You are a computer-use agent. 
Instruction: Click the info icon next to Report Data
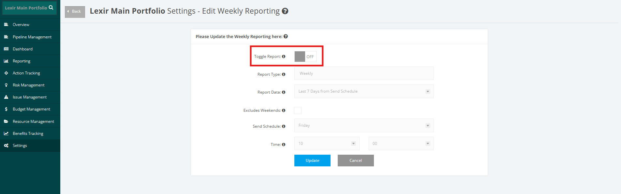coord(284,92)
